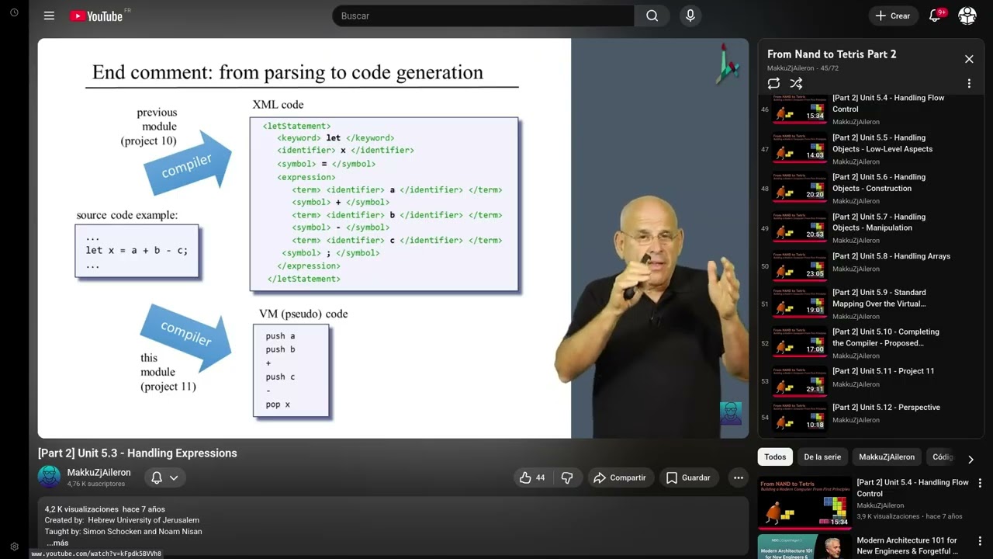Toggle playlist loop
Screen dimensions: 993x559
773,83
